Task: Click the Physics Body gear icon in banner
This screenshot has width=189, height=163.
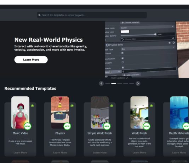Action: (x=173, y=43)
